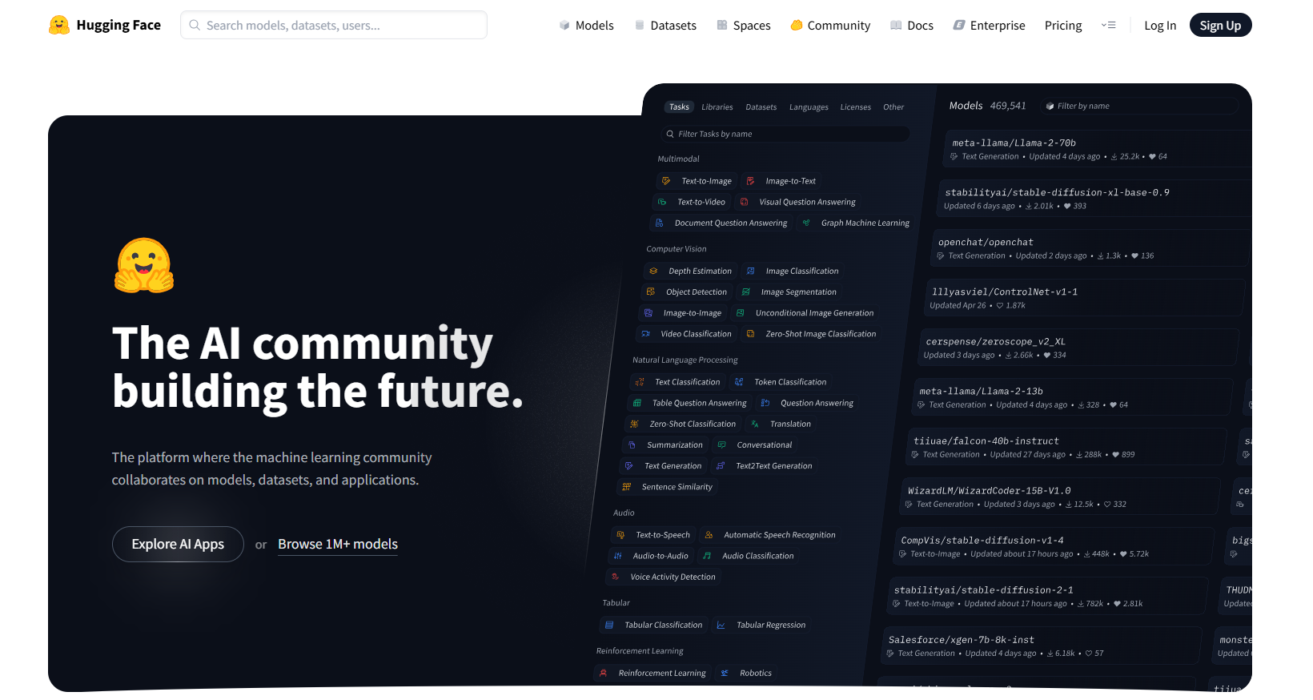Select the Graph Machine Learning task tag

click(856, 223)
